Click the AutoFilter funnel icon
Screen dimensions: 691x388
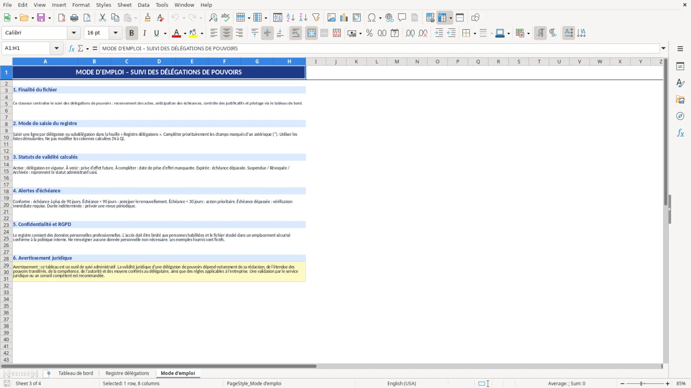[x=316, y=18]
